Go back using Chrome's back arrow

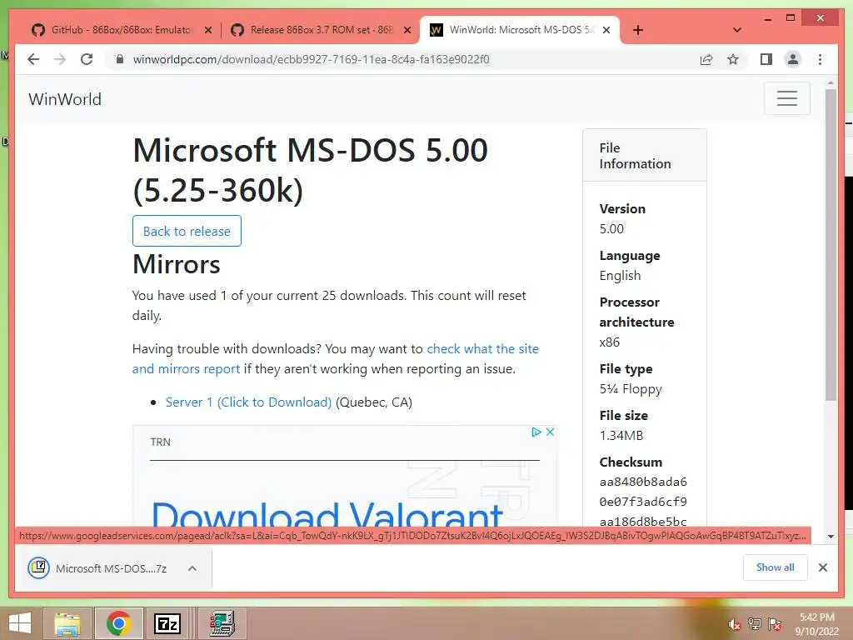point(33,59)
